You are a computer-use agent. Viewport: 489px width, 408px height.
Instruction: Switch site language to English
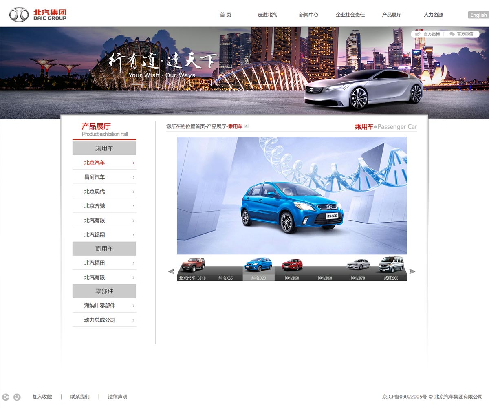point(478,15)
